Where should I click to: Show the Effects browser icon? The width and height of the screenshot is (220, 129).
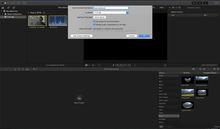[214, 69]
